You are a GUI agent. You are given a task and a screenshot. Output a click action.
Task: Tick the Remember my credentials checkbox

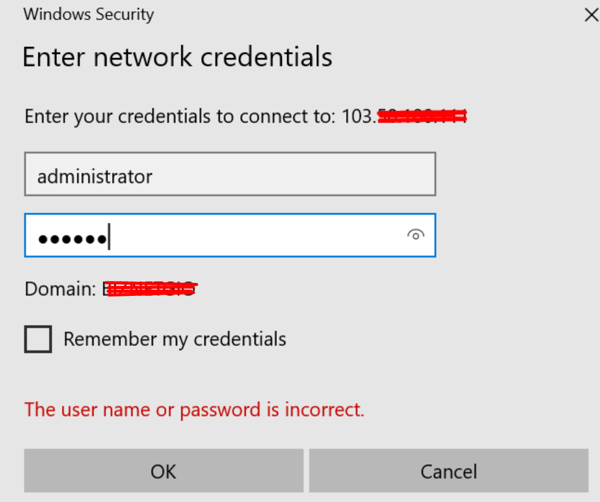[x=38, y=339]
